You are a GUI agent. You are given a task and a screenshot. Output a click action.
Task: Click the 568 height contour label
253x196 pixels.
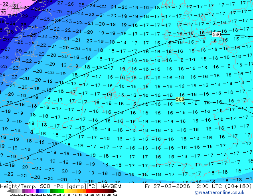[x=180, y=99]
